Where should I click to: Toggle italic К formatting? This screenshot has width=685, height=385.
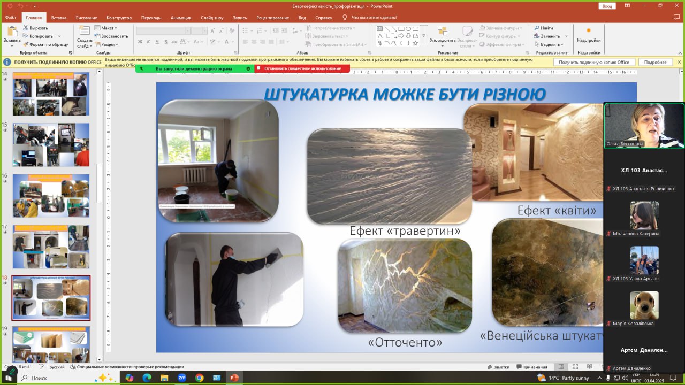tap(149, 42)
